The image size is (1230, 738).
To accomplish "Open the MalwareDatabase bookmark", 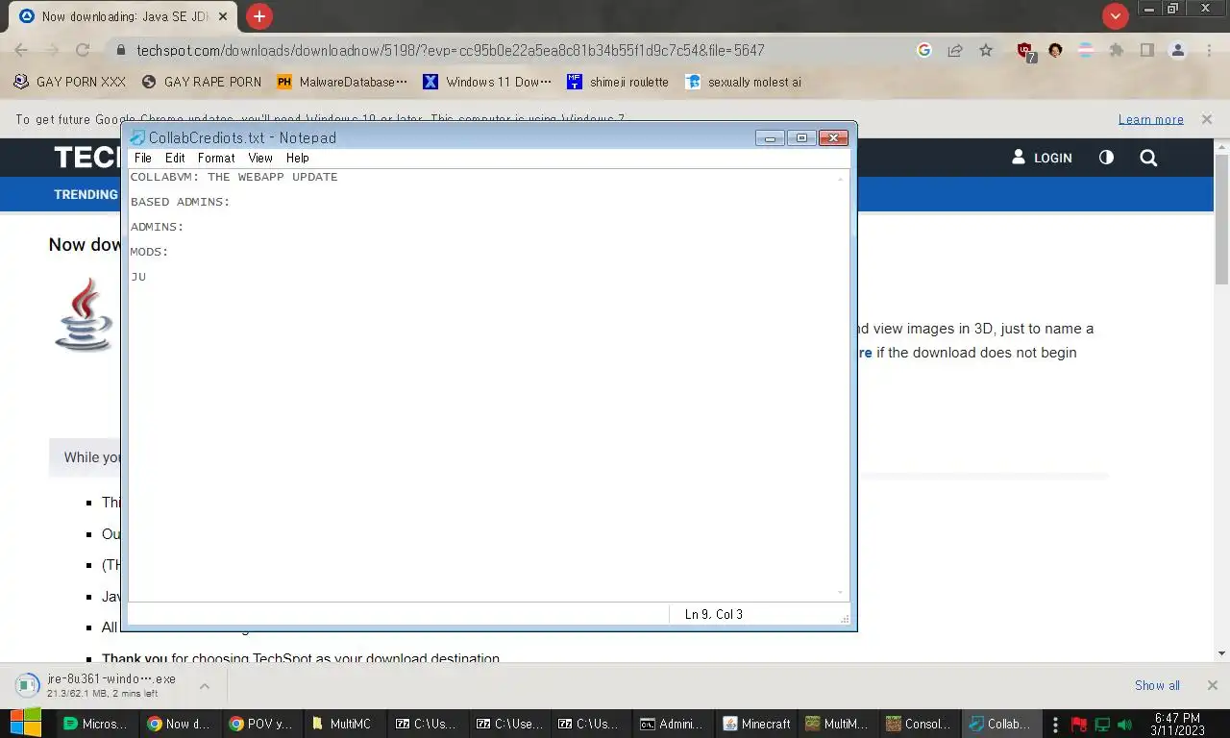I will [x=342, y=82].
